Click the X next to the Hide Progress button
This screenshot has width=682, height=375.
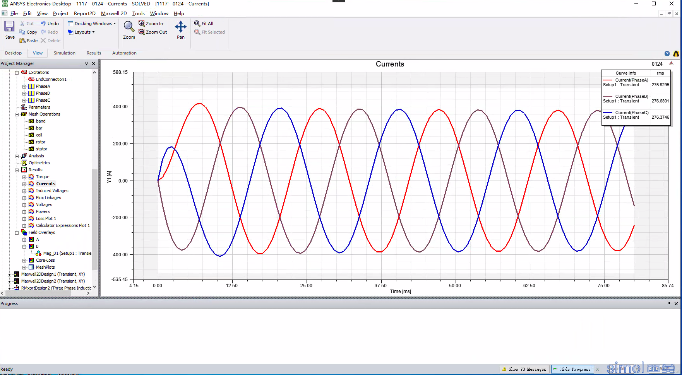pyautogui.click(x=598, y=369)
